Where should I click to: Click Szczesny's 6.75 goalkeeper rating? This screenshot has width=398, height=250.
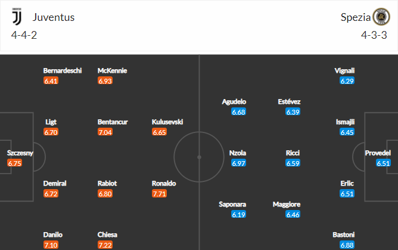pos(14,163)
